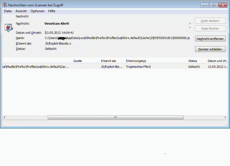
Task: Minimize the scan messages window
Action: pyautogui.click(x=205, y=5)
